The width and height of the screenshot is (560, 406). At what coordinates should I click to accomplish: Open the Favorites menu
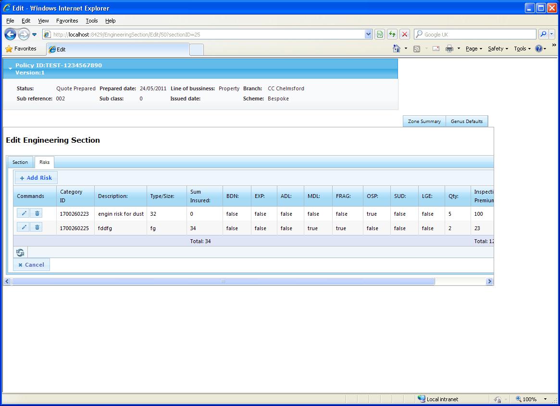click(x=67, y=21)
